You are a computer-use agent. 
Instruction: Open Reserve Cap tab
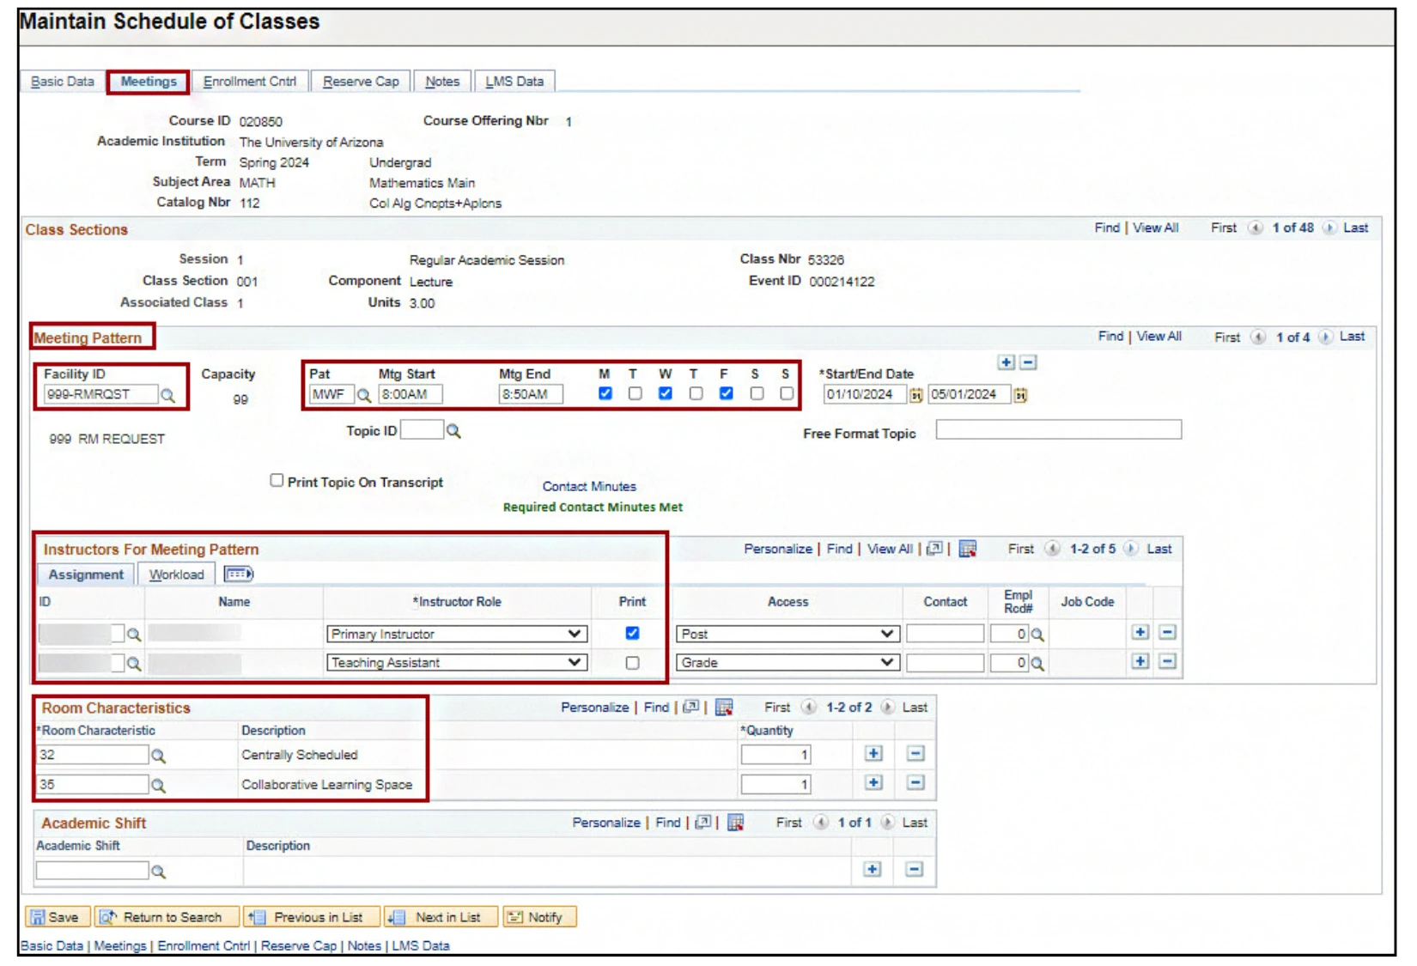point(361,82)
